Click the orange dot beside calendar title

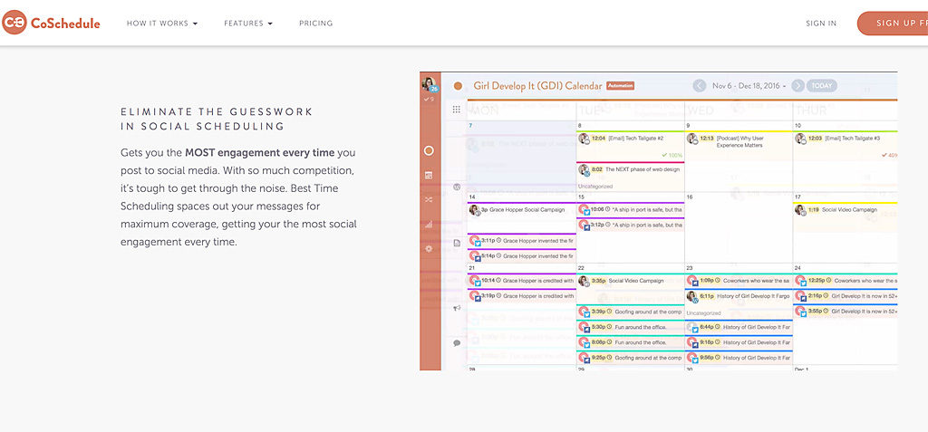point(458,86)
